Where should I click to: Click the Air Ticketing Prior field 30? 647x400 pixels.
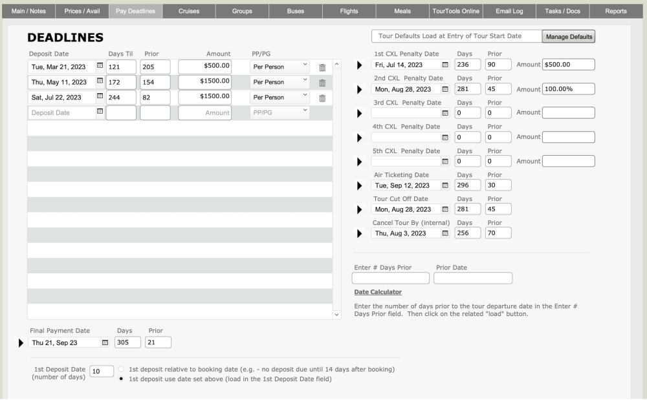coord(498,185)
